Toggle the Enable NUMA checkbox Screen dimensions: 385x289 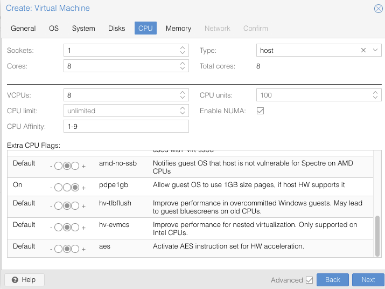click(260, 111)
